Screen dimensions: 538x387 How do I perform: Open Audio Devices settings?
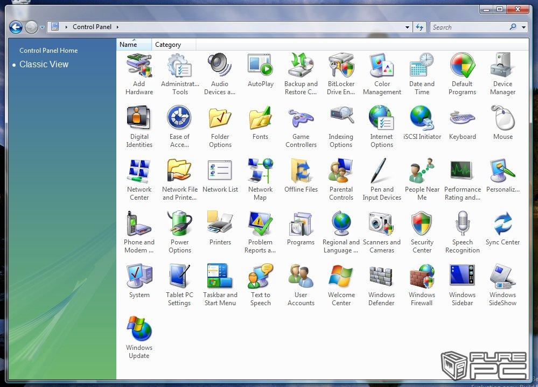[x=220, y=74]
